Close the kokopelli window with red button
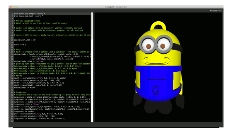 point(10,7)
